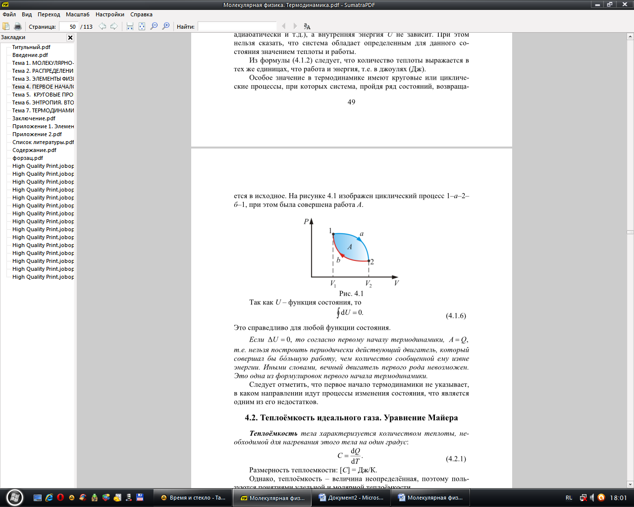Launch Internet Explorer from quick launch
Screen dimensions: 634x507
click(x=49, y=498)
